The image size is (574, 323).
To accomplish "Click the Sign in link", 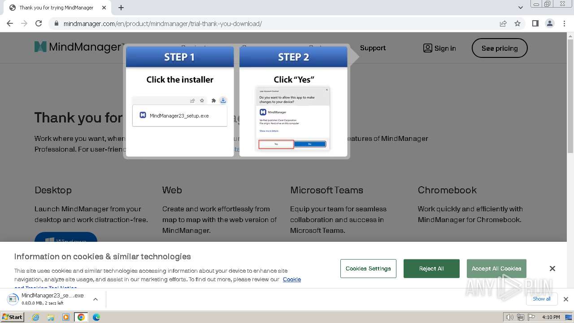I will pyautogui.click(x=439, y=48).
